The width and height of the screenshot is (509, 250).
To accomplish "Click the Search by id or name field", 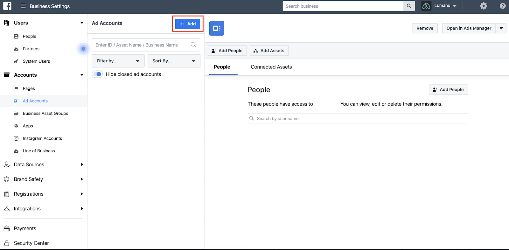I will 358,118.
